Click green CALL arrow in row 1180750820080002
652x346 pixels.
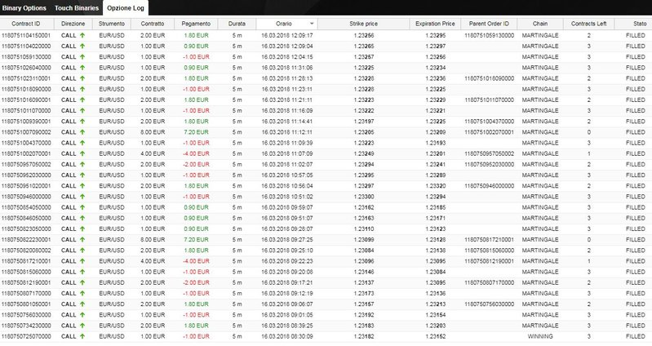click(x=82, y=251)
